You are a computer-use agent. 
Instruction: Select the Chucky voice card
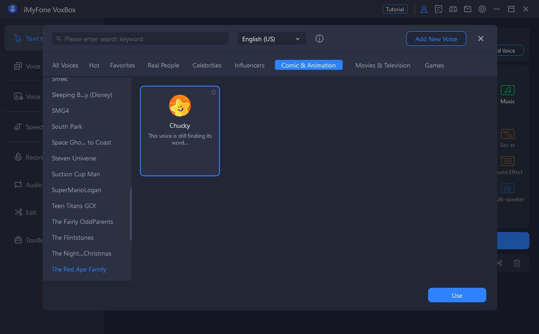[180, 131]
